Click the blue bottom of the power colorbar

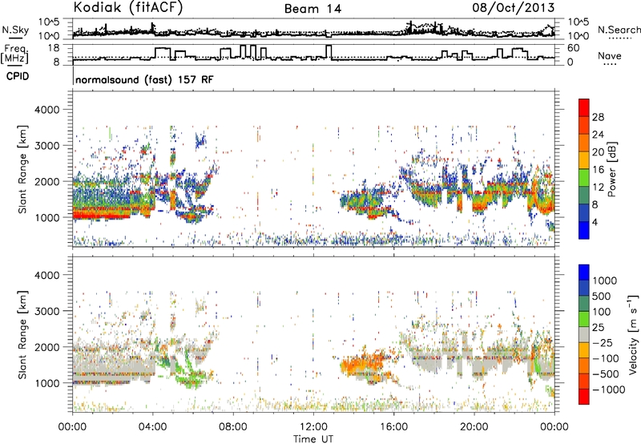(584, 230)
